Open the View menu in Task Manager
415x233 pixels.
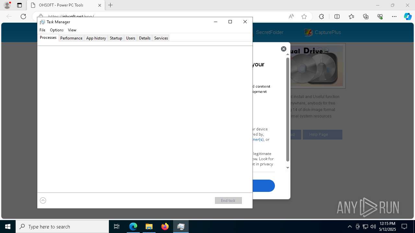pyautogui.click(x=72, y=30)
